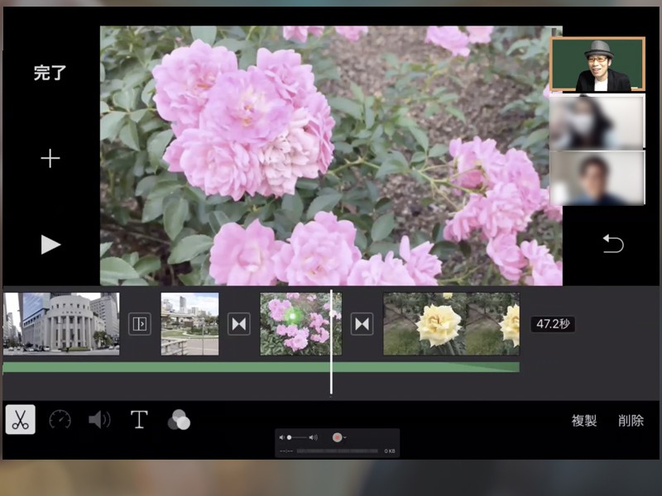Select the scissors Actions tool
Image resolution: width=662 pixels, height=496 pixels.
coord(21,420)
